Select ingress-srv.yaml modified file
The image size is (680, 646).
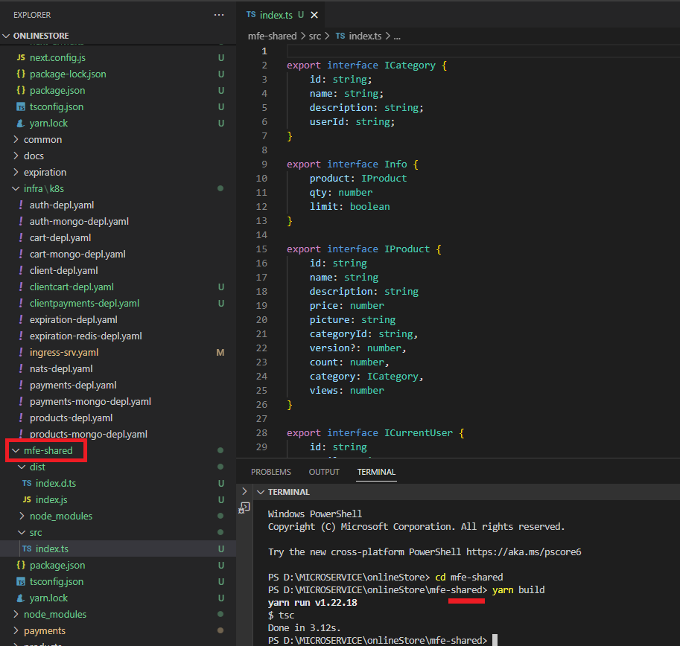pyautogui.click(x=64, y=352)
